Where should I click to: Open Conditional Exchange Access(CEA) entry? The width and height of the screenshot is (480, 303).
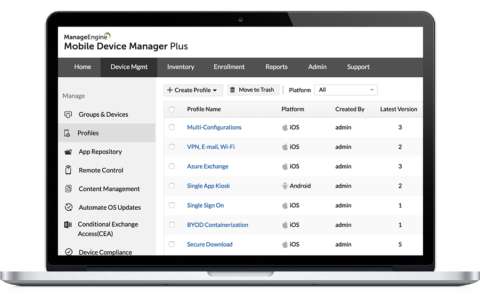pyautogui.click(x=107, y=229)
